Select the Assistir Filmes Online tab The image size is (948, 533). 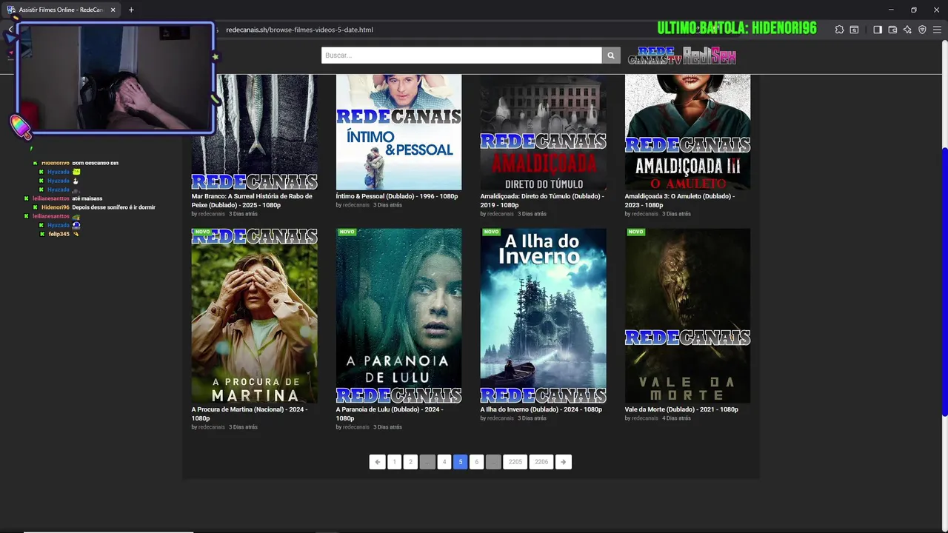(x=59, y=10)
